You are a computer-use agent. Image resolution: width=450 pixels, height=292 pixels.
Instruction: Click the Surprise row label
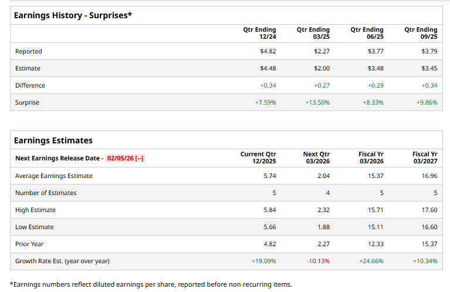[27, 102]
